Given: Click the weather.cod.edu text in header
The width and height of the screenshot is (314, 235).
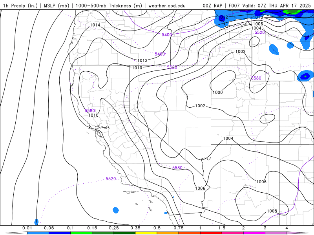Looking at the screenshot, I should click(167, 5).
